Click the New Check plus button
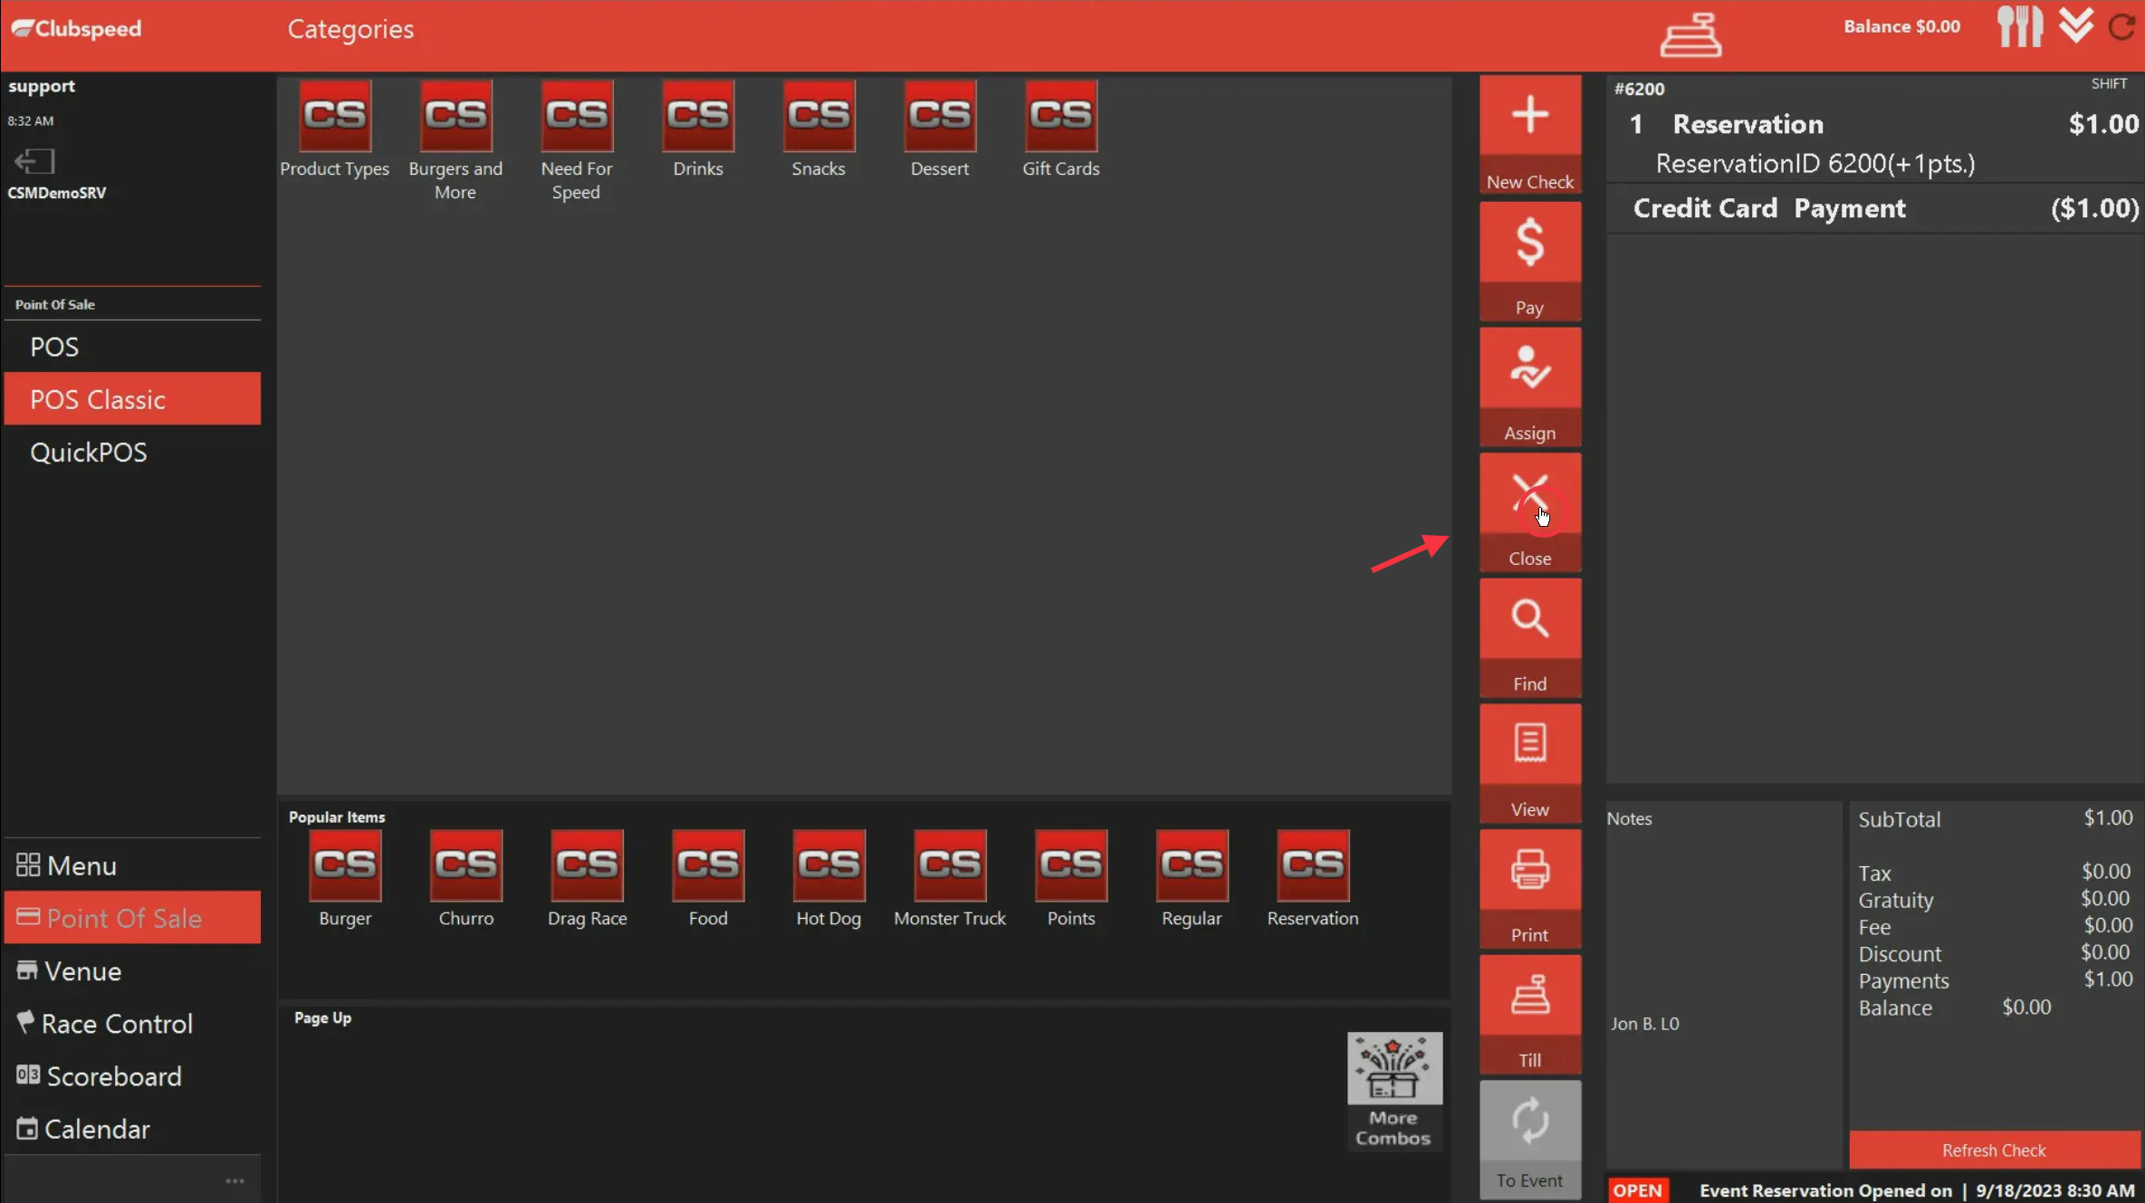This screenshot has width=2145, height=1203. click(x=1530, y=134)
